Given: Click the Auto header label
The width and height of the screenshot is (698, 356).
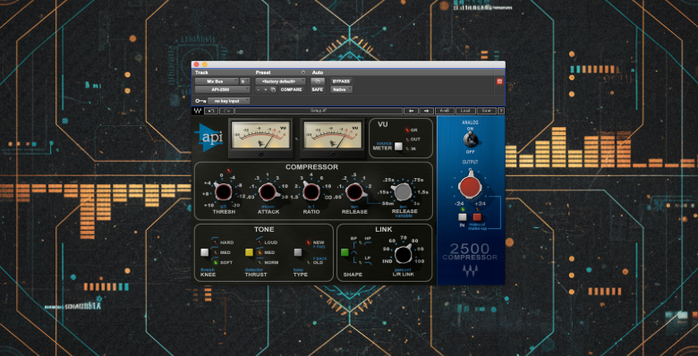Looking at the screenshot, I should point(318,72).
